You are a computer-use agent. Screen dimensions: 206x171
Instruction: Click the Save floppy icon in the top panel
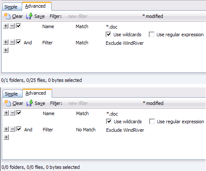coord(29,16)
